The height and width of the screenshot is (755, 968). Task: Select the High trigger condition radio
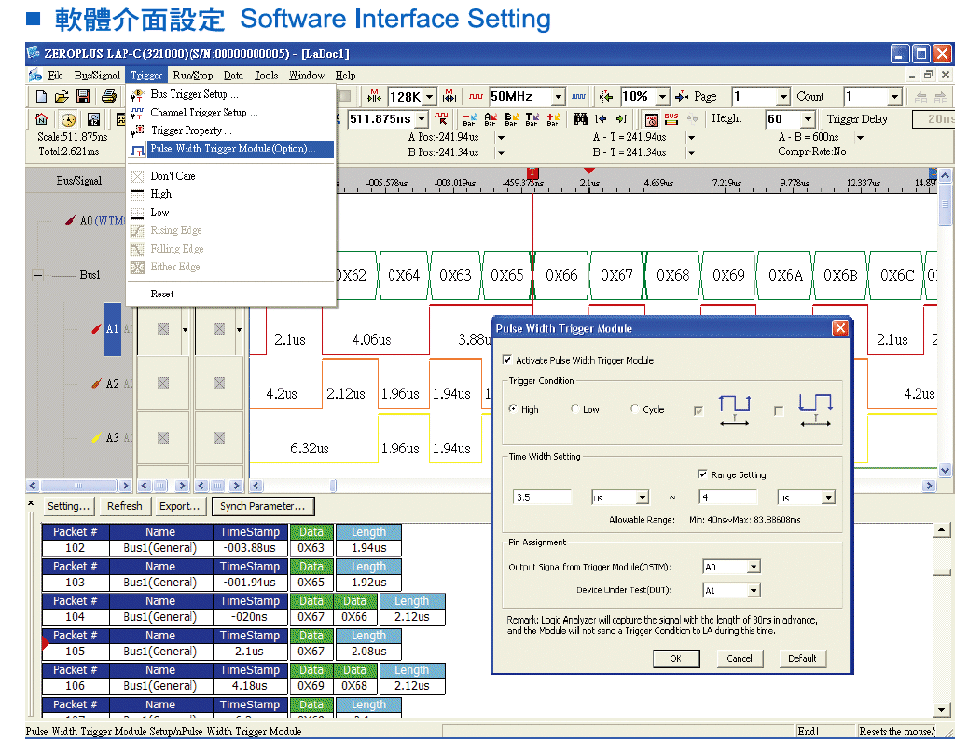point(512,409)
